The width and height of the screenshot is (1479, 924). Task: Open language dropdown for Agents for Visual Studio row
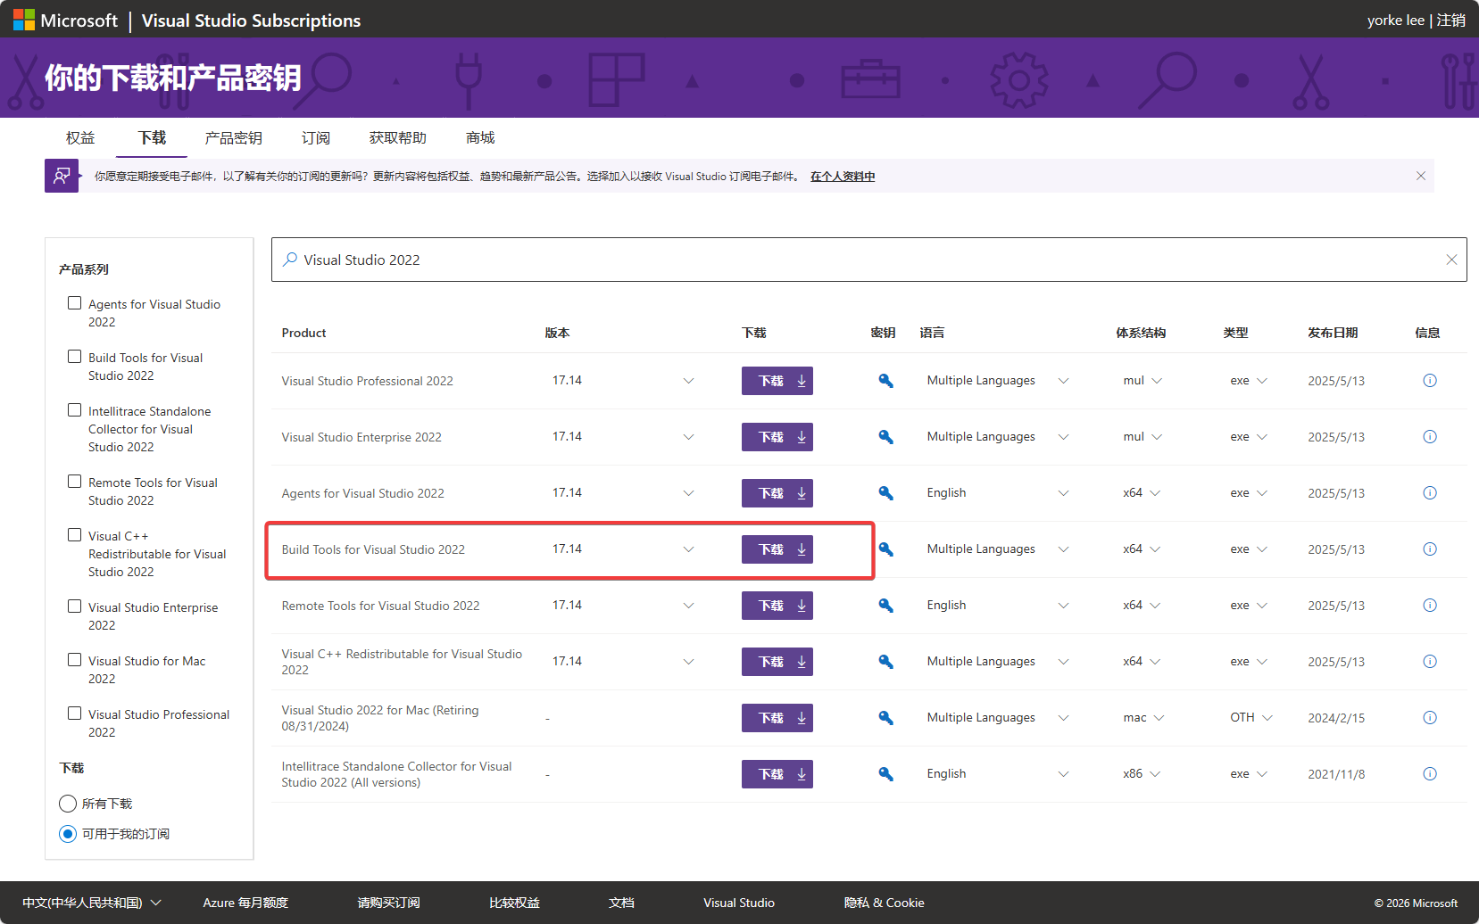[x=1063, y=493]
